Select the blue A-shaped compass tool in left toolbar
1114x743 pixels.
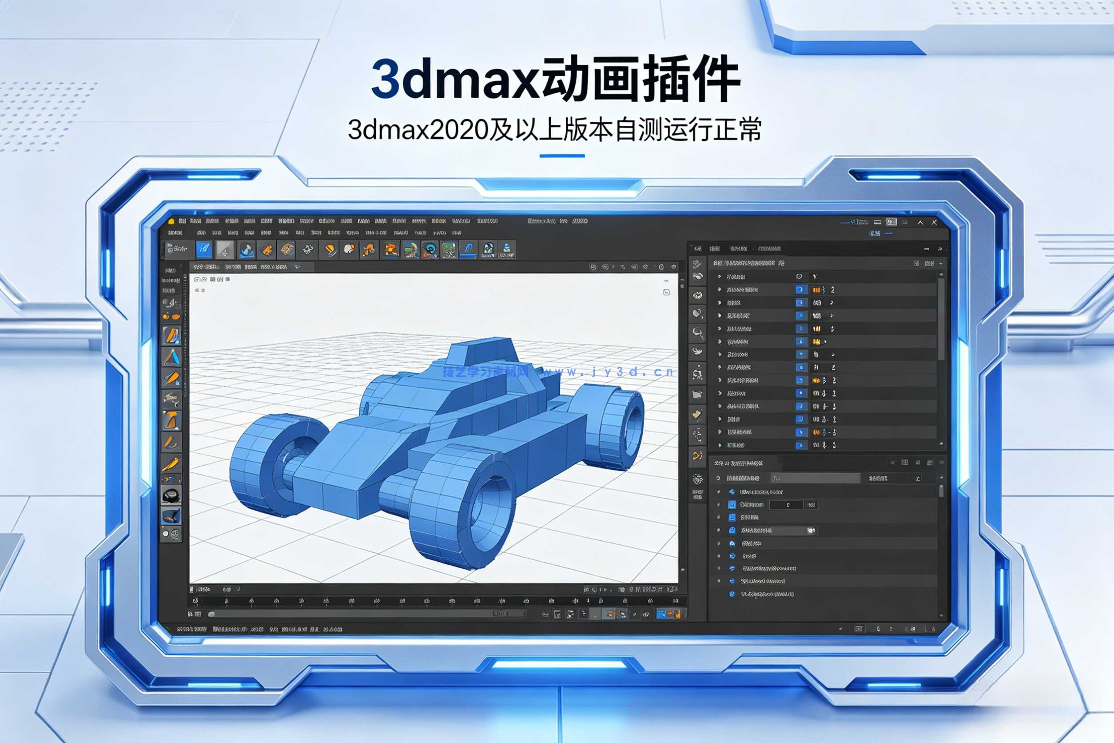point(172,357)
